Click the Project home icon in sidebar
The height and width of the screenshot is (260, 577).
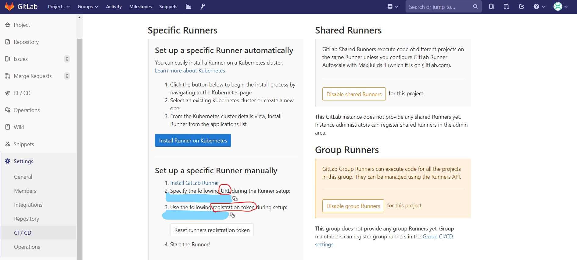tap(8, 25)
